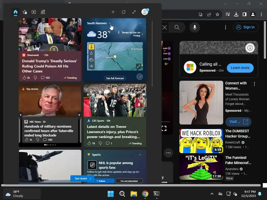Open comments on the ABC News story

pos(47,140)
